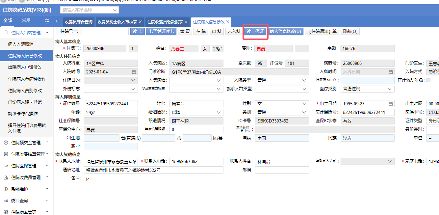Expand the 系统维护 menu group
This screenshot has width=439, height=215.
47,189
